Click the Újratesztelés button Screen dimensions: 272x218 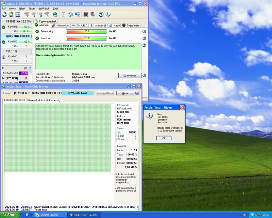pos(130,75)
